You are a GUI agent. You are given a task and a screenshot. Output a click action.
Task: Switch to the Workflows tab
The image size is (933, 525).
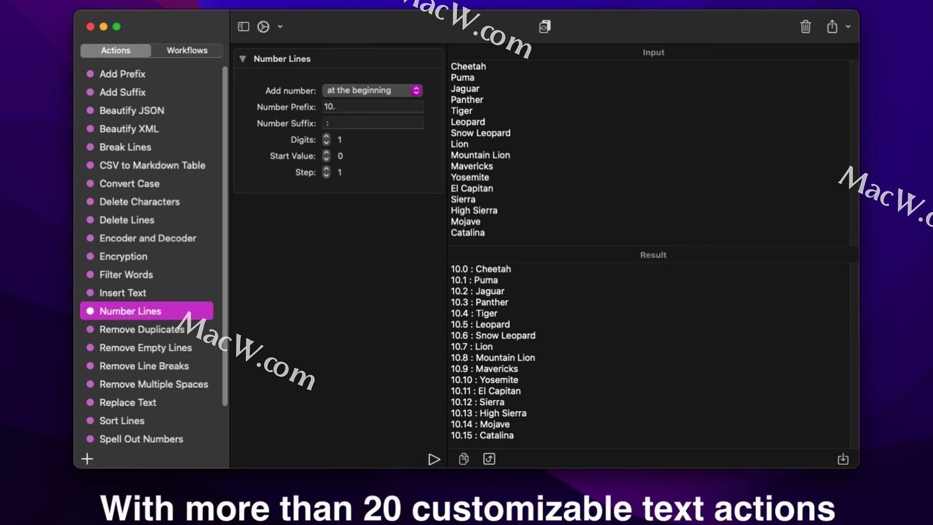click(187, 50)
